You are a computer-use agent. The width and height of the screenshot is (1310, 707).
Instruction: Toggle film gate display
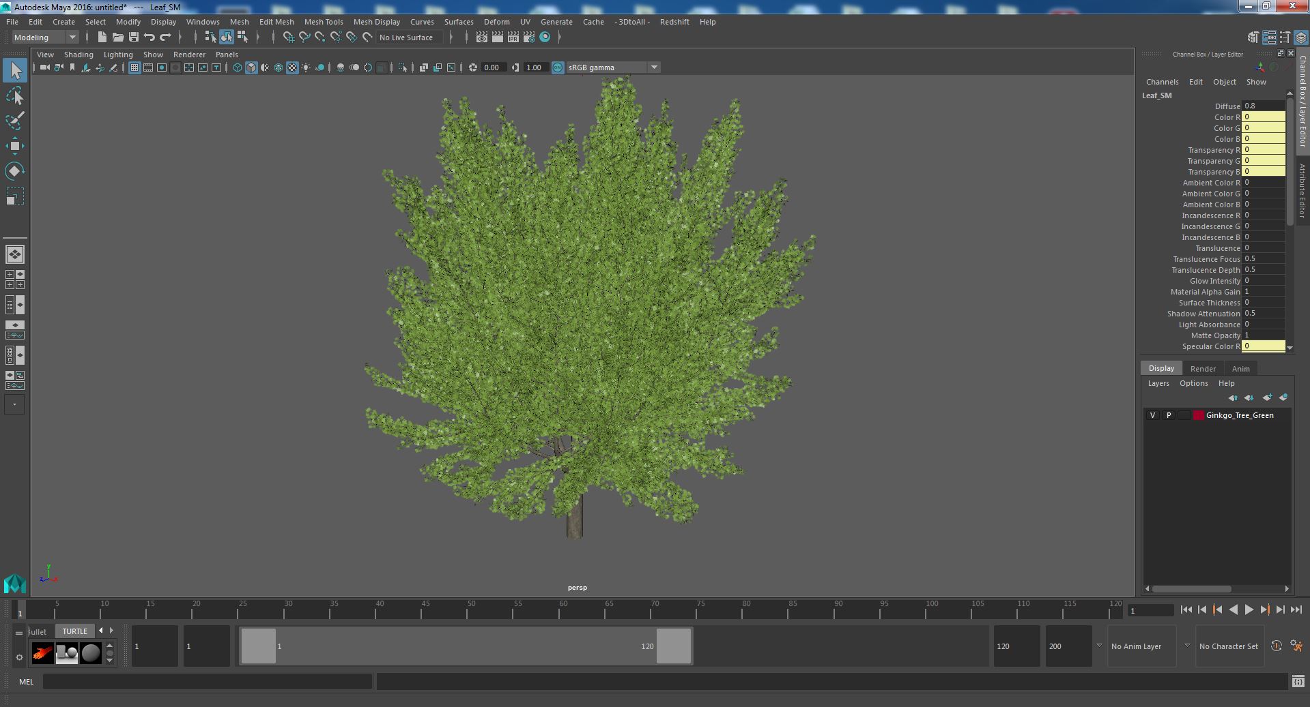tap(148, 67)
